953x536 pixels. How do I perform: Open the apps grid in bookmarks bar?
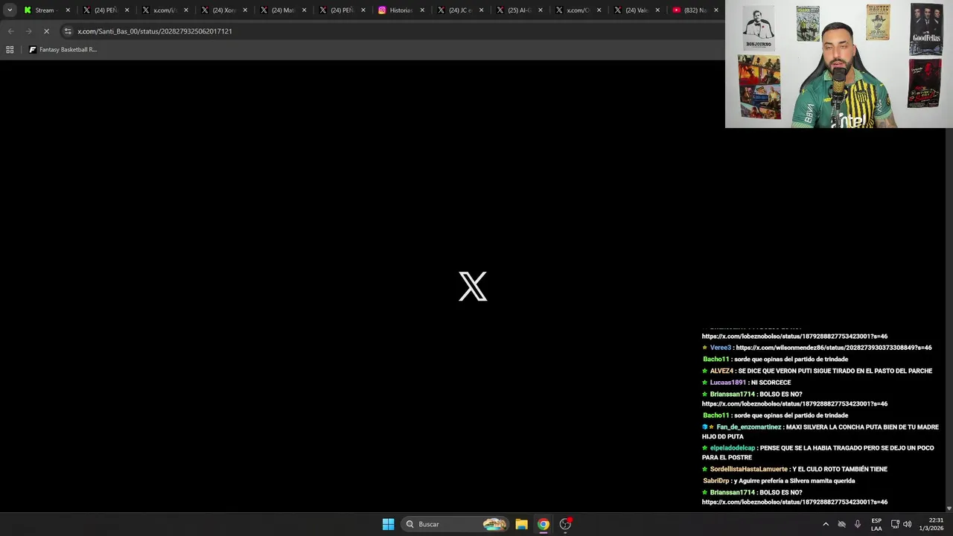(10, 49)
